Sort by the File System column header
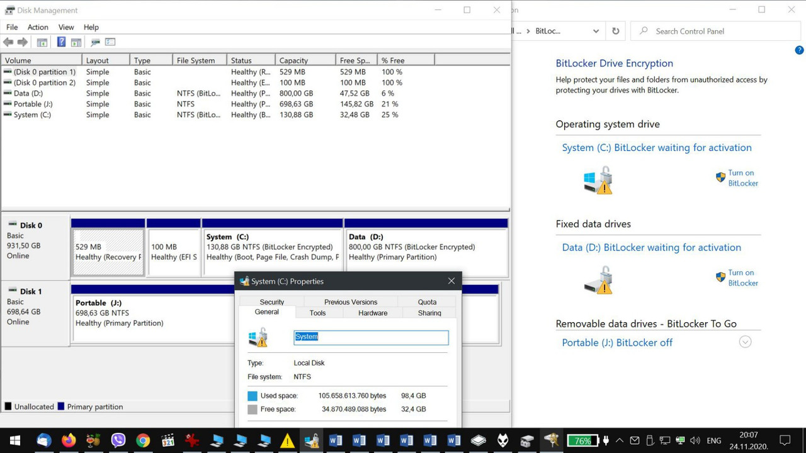Image resolution: width=806 pixels, height=453 pixels. pos(199,60)
